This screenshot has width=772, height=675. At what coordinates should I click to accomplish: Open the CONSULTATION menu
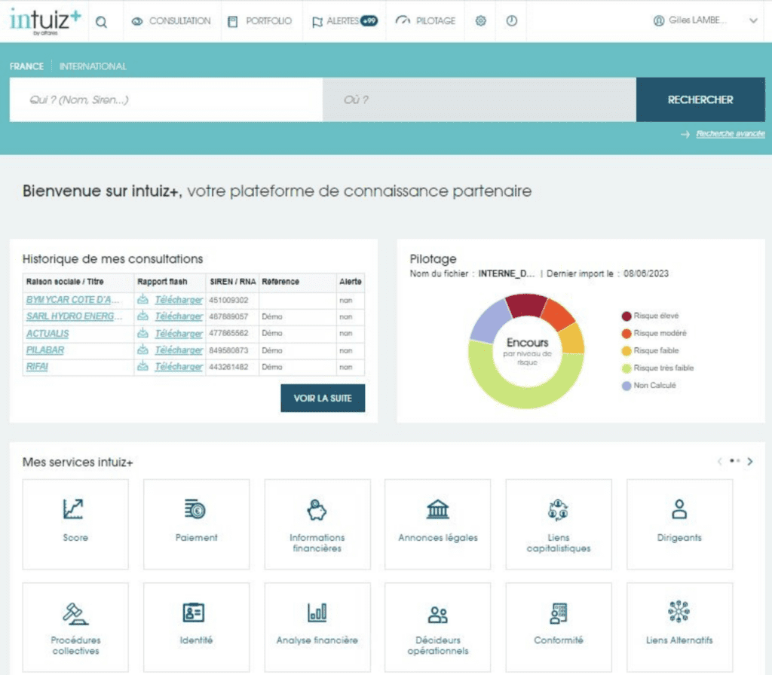(171, 21)
